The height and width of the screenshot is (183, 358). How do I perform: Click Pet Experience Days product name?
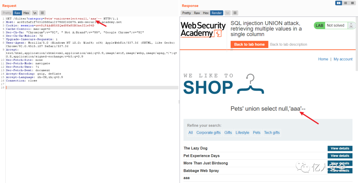pos(202,156)
